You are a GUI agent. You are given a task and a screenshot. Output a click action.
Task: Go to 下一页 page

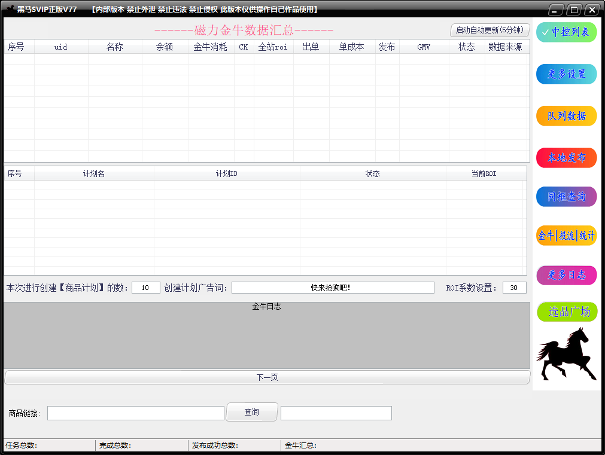pos(266,377)
